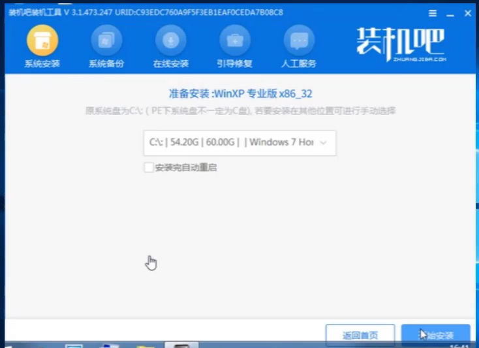
Task: Click the 在线安装 tab label text
Action: point(170,63)
